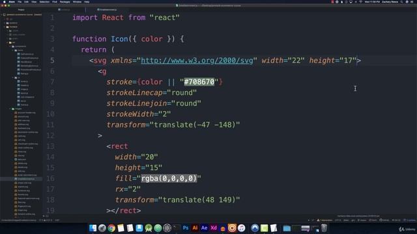The width and height of the screenshot is (417, 234).
Task: Click rx="2" on line 17
Action: [128, 189]
